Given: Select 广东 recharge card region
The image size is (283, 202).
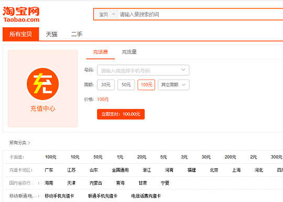Looking at the screenshot, I should click(49, 170).
